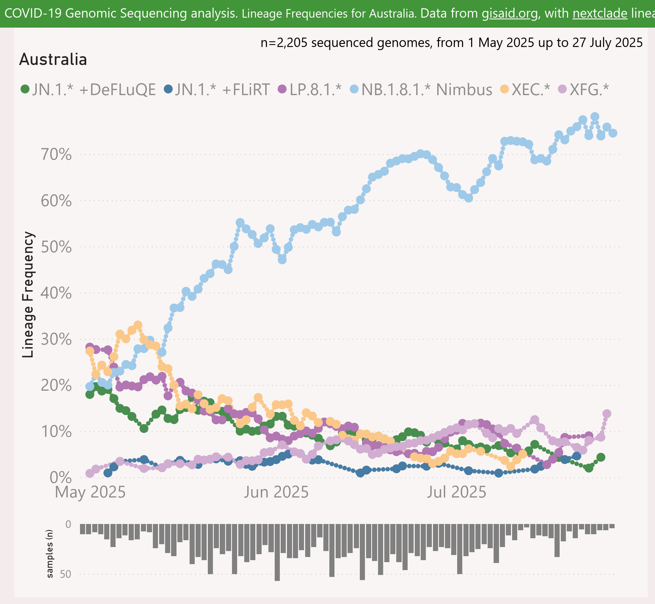Open the nextclade link in header
This screenshot has width=655, height=604.
pyautogui.click(x=600, y=13)
